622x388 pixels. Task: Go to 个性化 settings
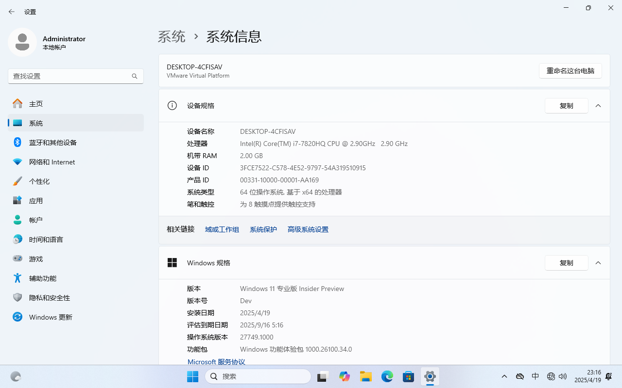[76, 181]
